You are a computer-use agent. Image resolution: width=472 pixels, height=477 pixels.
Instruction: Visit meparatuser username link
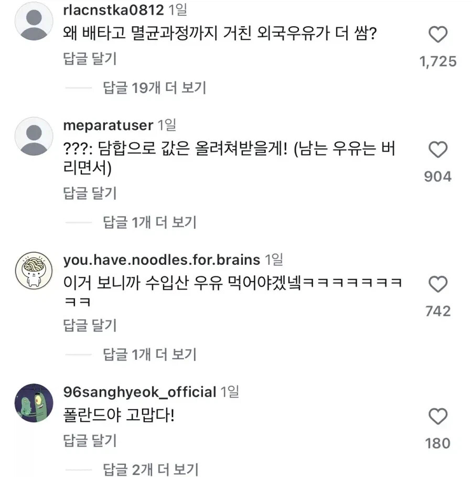coord(108,126)
